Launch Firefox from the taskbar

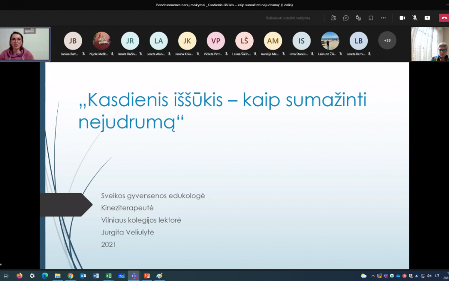[19, 276]
